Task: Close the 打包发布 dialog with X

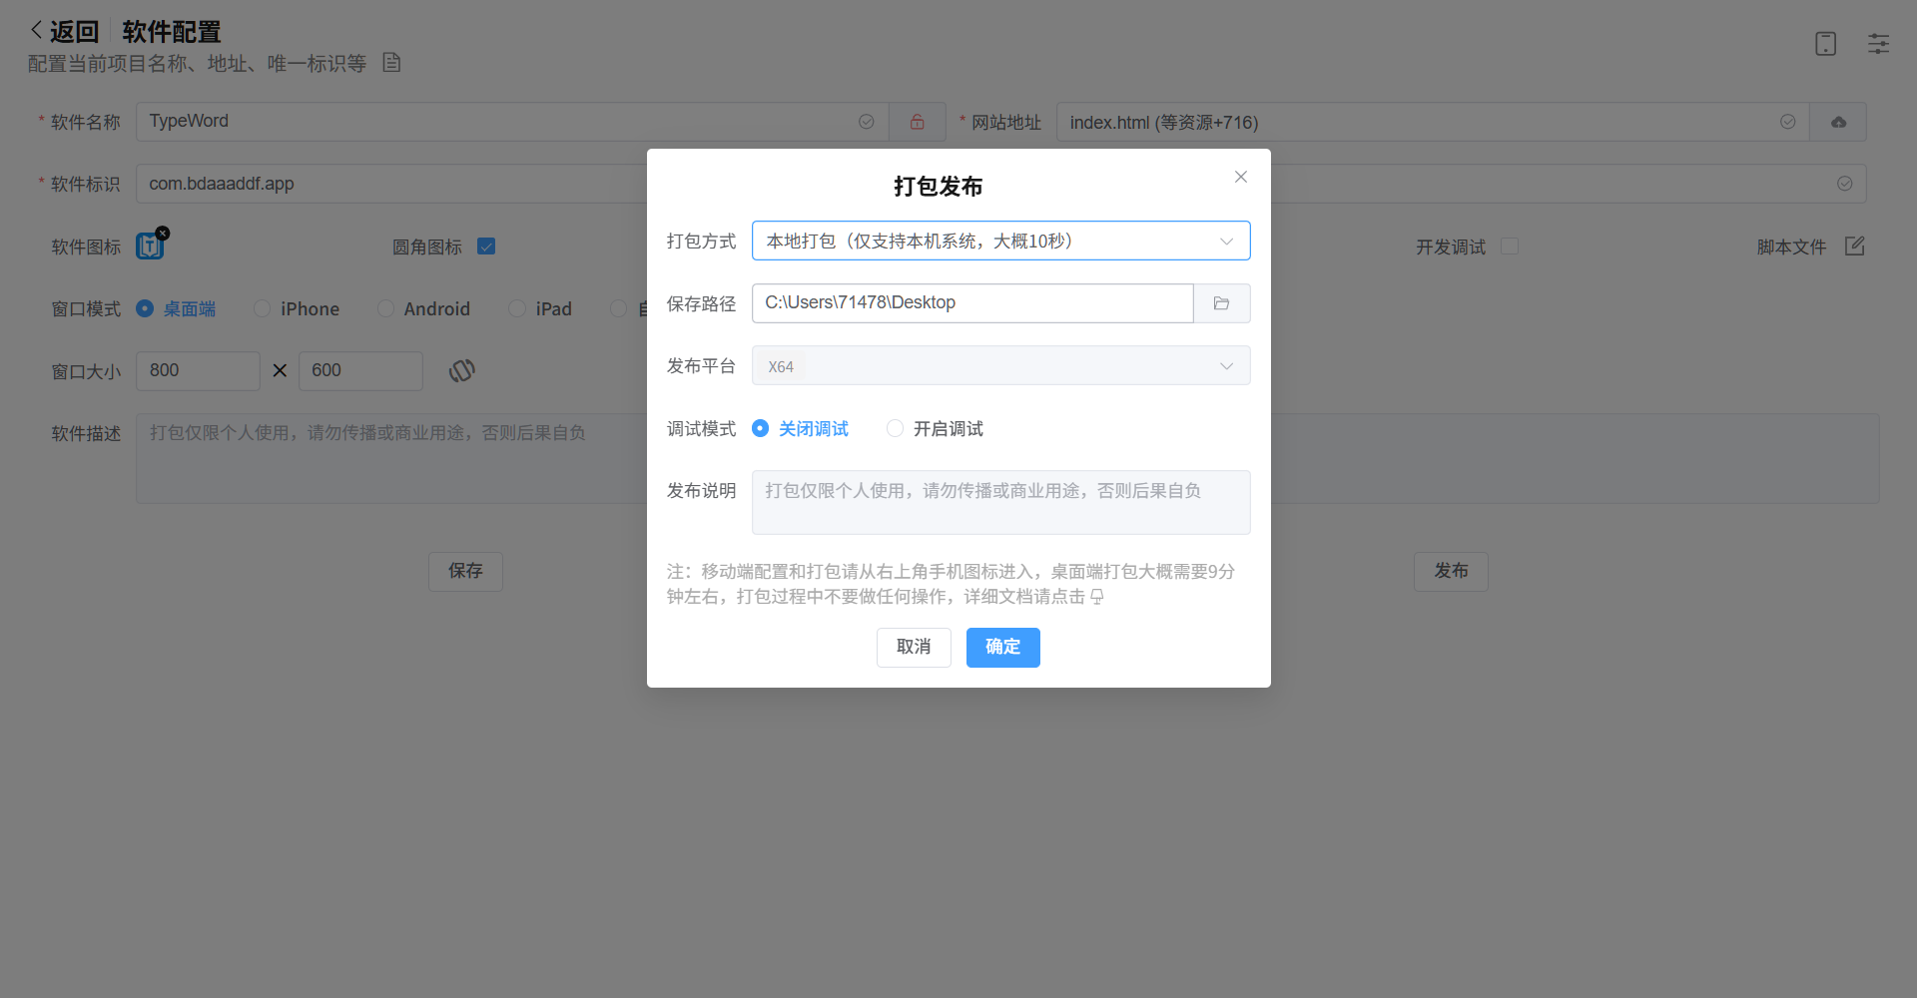Action: pyautogui.click(x=1240, y=177)
